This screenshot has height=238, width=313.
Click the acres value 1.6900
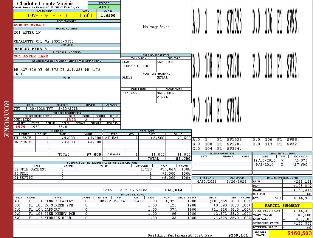click(x=108, y=15)
